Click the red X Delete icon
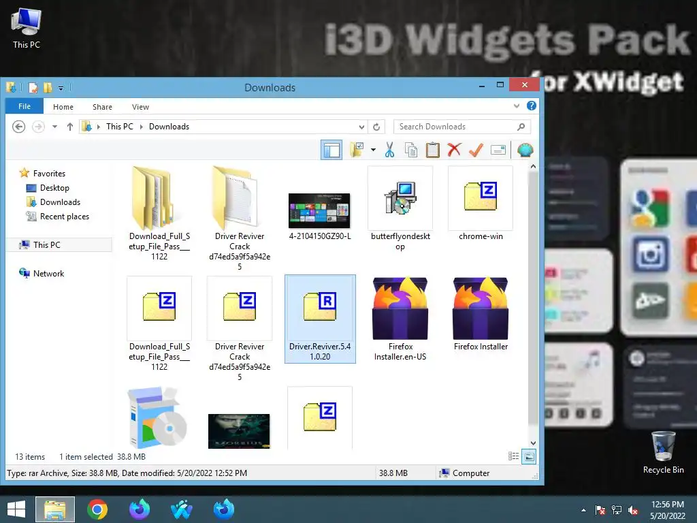The width and height of the screenshot is (697, 523). (454, 150)
